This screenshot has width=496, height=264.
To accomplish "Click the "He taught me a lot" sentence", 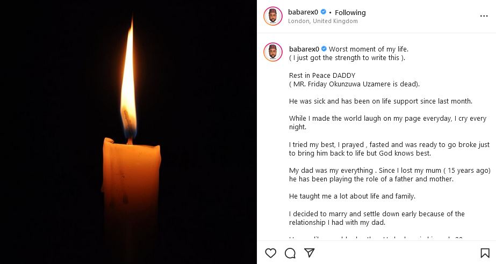I will pyautogui.click(x=352, y=196).
